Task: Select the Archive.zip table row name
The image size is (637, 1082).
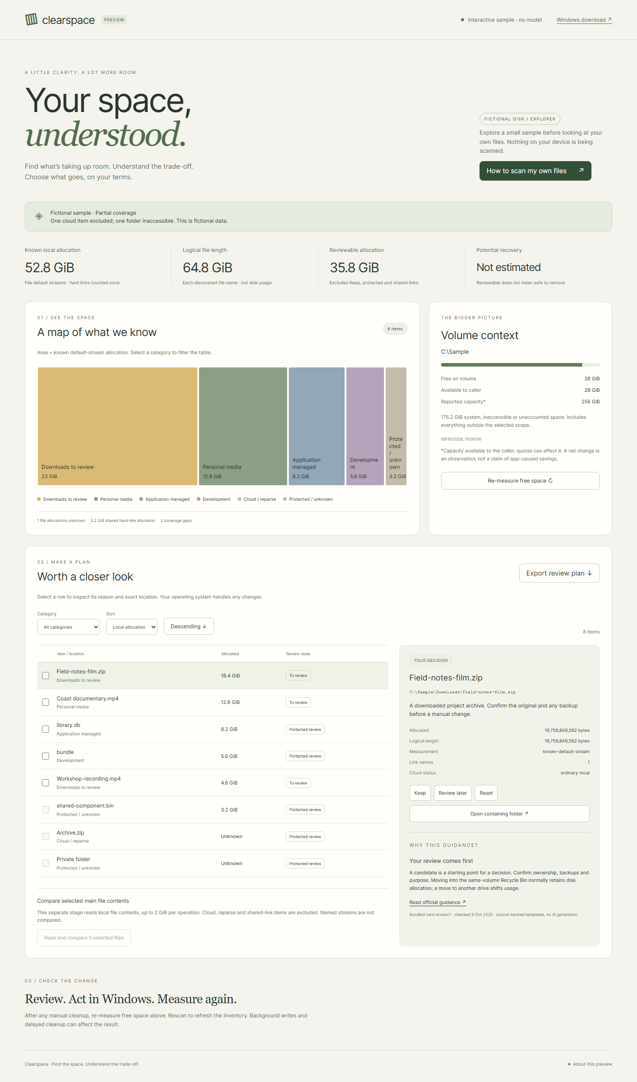Action: tap(70, 833)
